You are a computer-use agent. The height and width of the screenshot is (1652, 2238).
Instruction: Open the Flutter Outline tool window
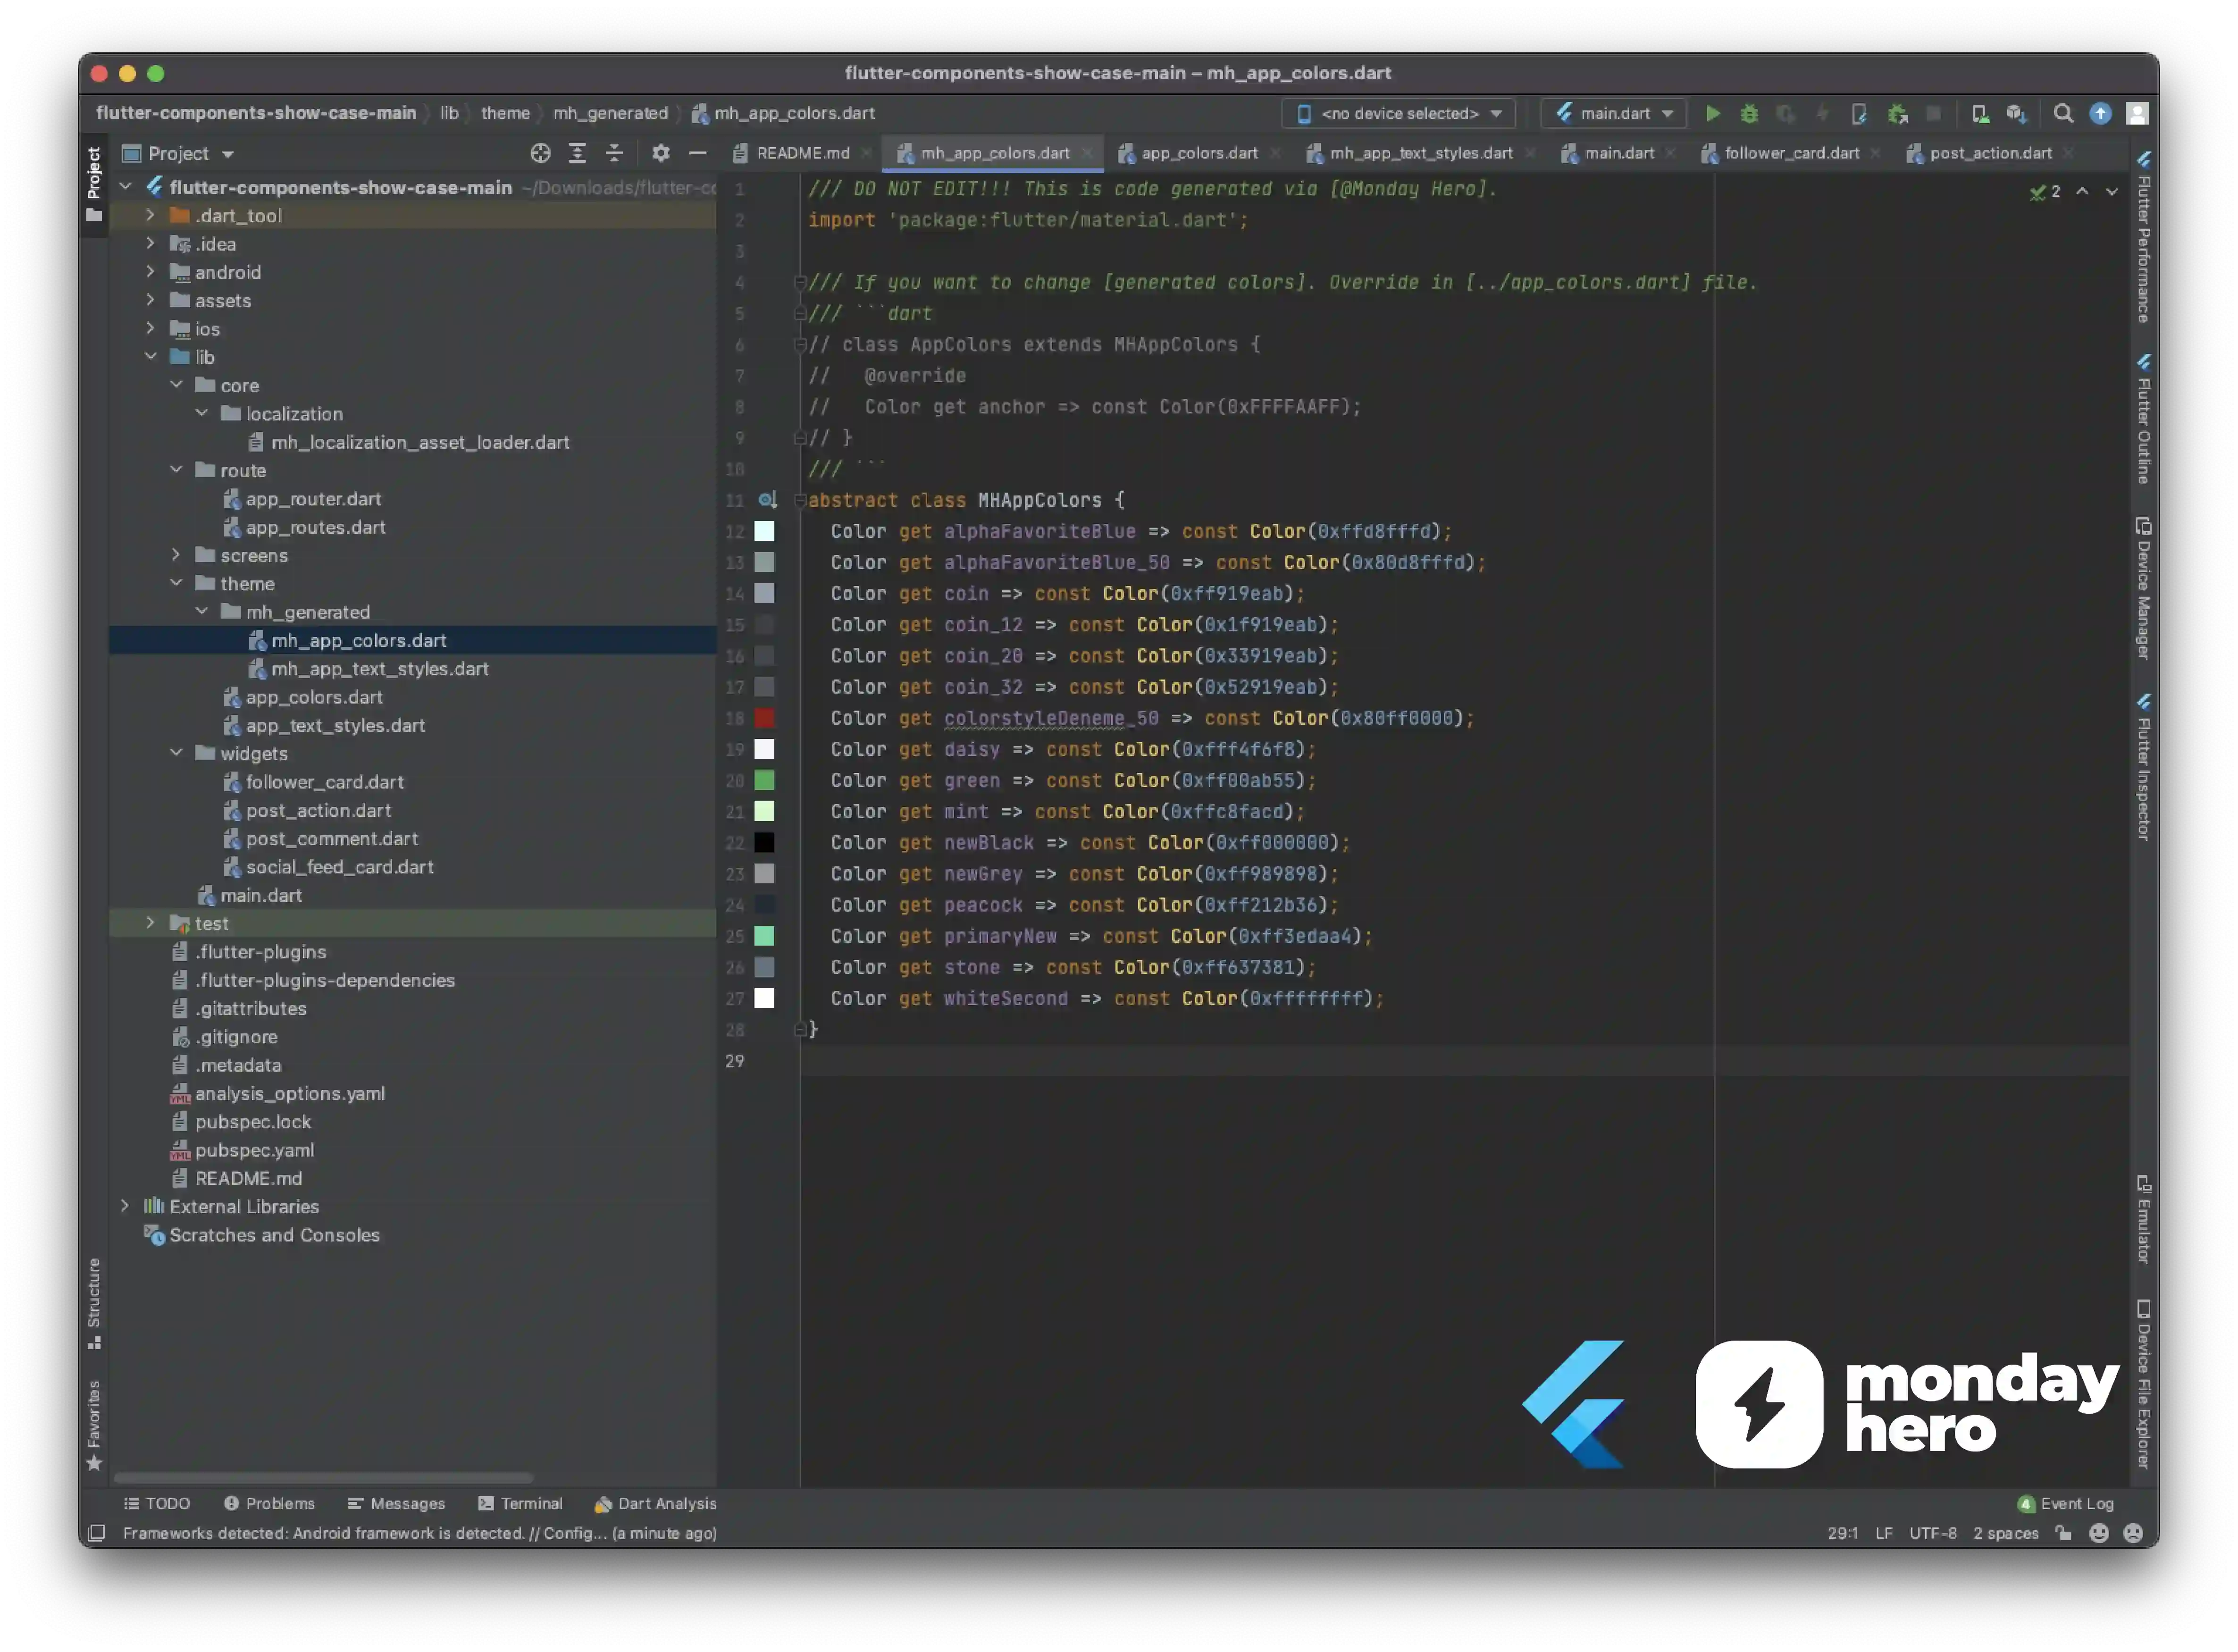2143,419
